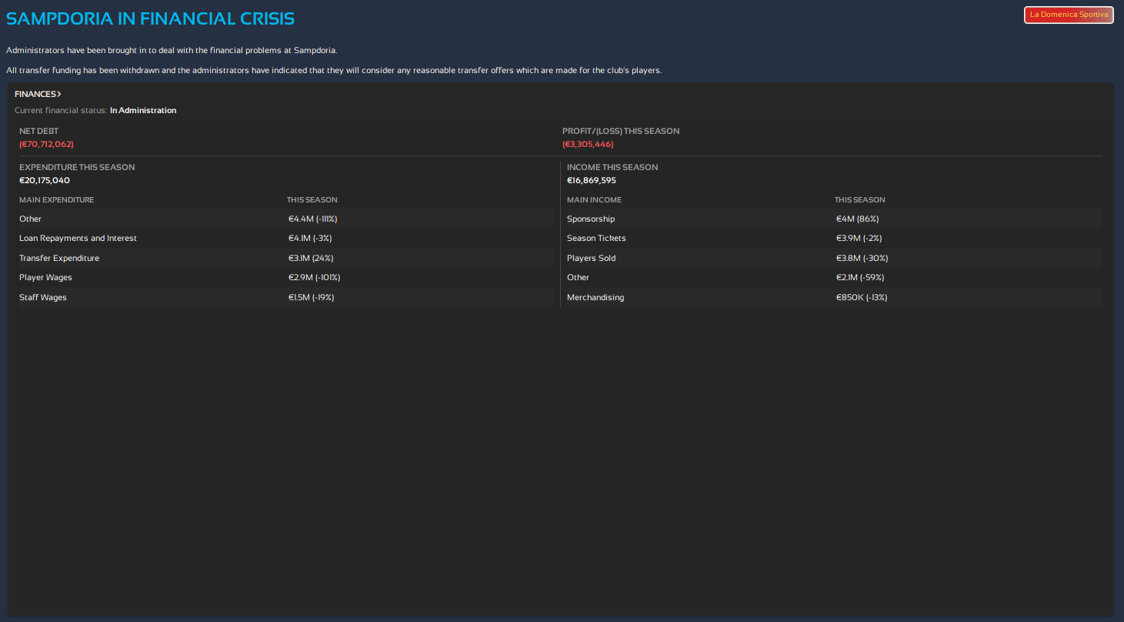Click income total €16,869,595

[x=592, y=180]
